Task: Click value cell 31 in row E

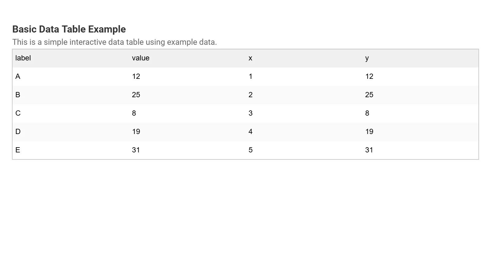Action: [x=136, y=150]
